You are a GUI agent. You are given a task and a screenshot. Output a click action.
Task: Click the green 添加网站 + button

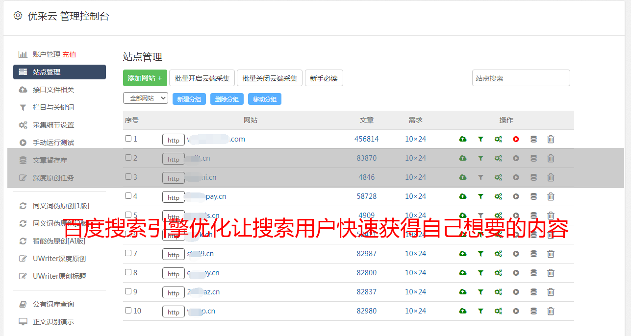(145, 78)
